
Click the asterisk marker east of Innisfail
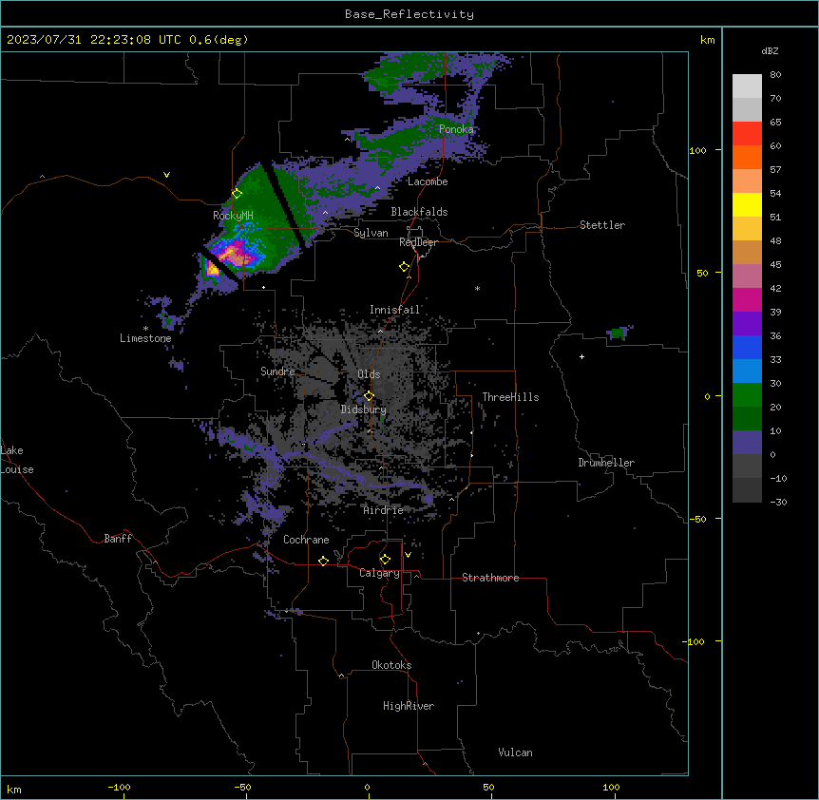(477, 288)
